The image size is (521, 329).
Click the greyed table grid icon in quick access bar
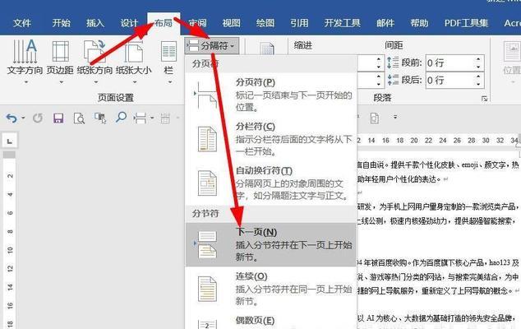click(165, 118)
